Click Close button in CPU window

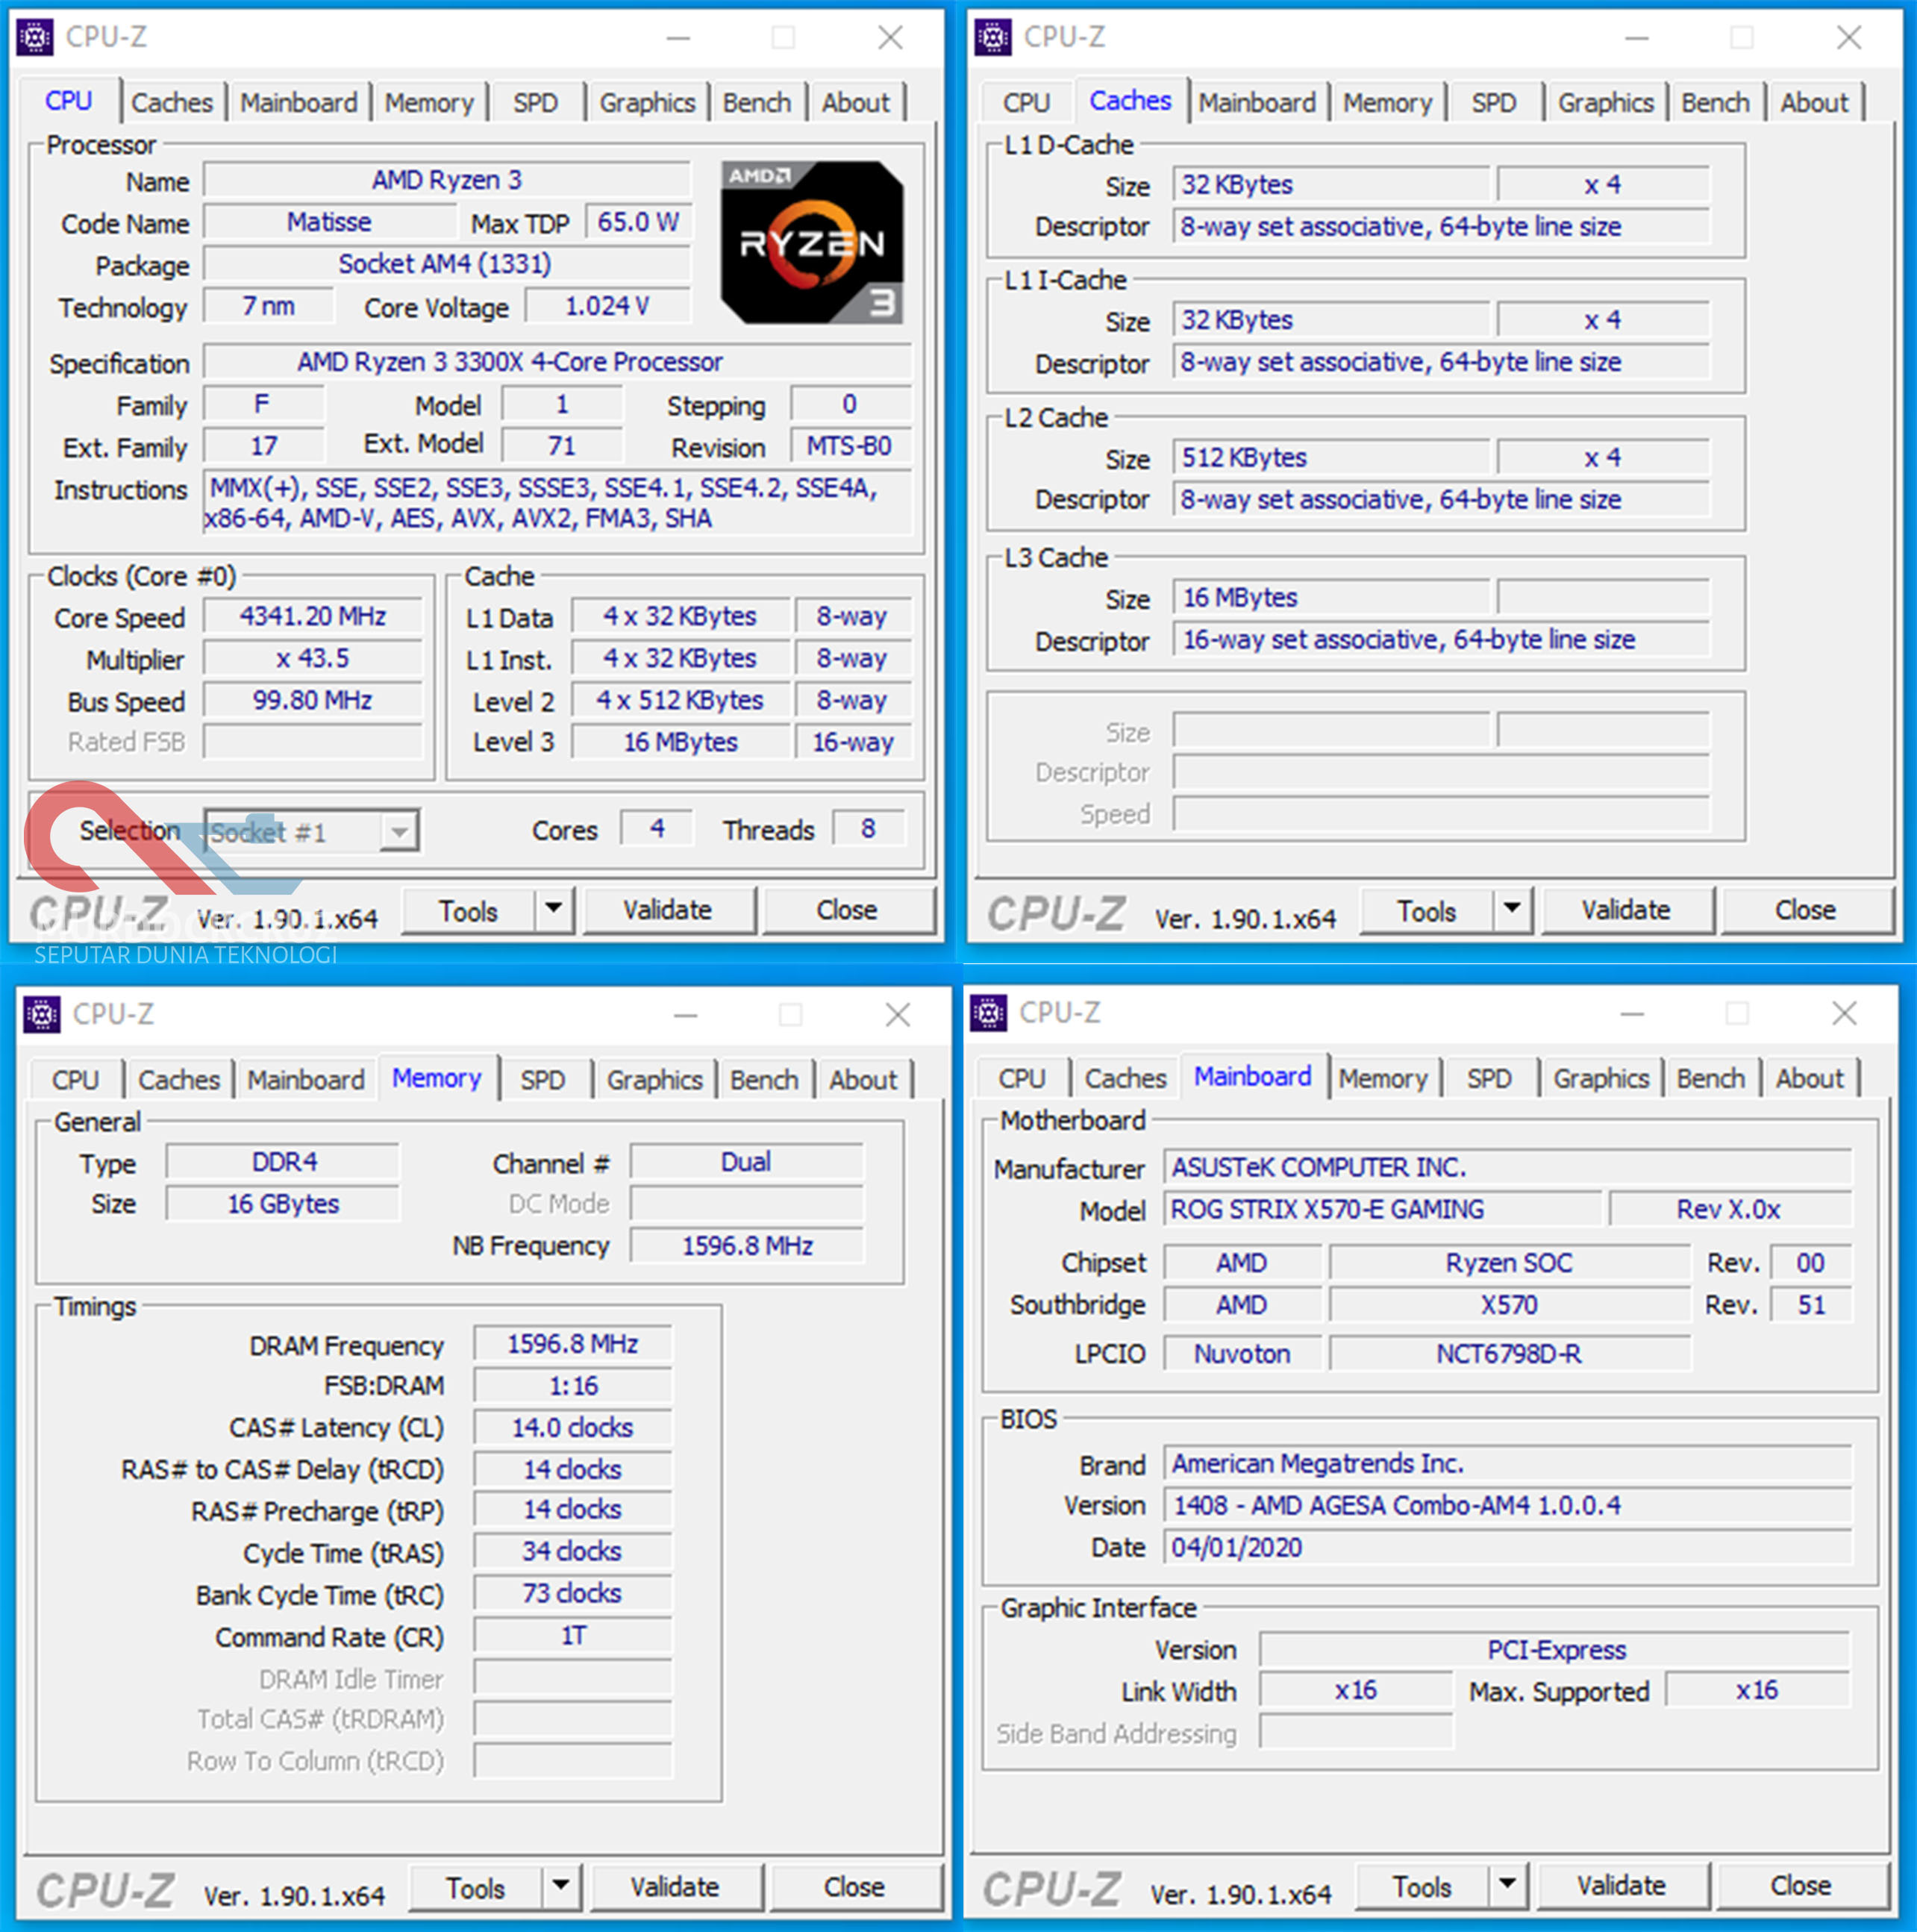coord(847,910)
